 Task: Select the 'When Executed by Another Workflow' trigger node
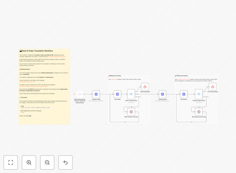80,94
